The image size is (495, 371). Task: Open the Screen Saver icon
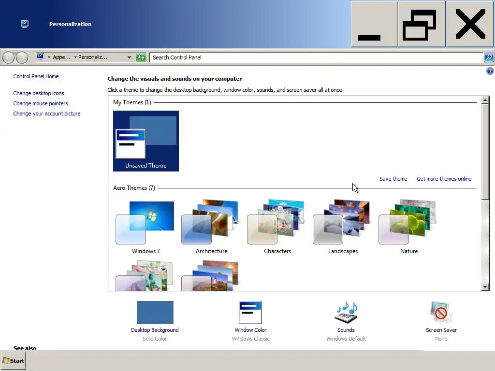(441, 313)
